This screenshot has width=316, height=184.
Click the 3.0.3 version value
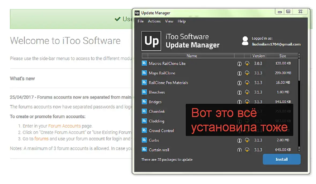click(258, 63)
